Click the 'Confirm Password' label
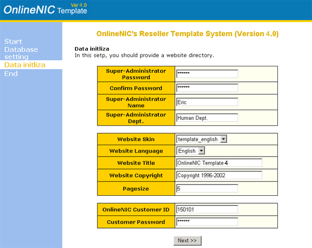The image size is (312, 248). pos(136,88)
